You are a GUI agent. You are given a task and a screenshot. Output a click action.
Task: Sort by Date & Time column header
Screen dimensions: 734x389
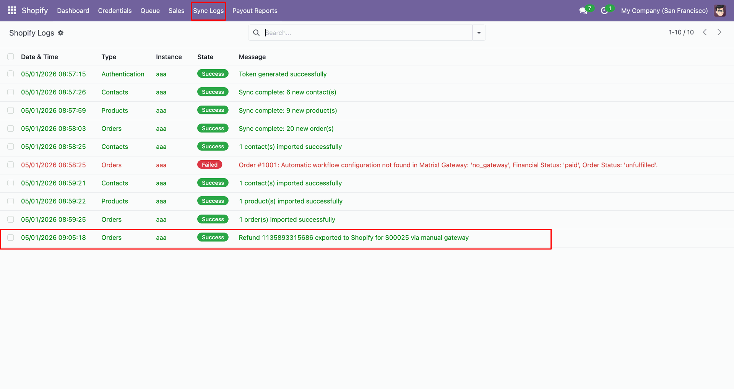[x=39, y=57]
